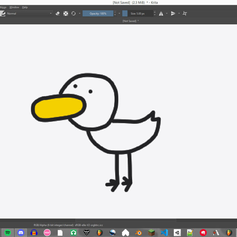Activate the wrap around mode icon
237x237 pixels.
(x=185, y=13)
